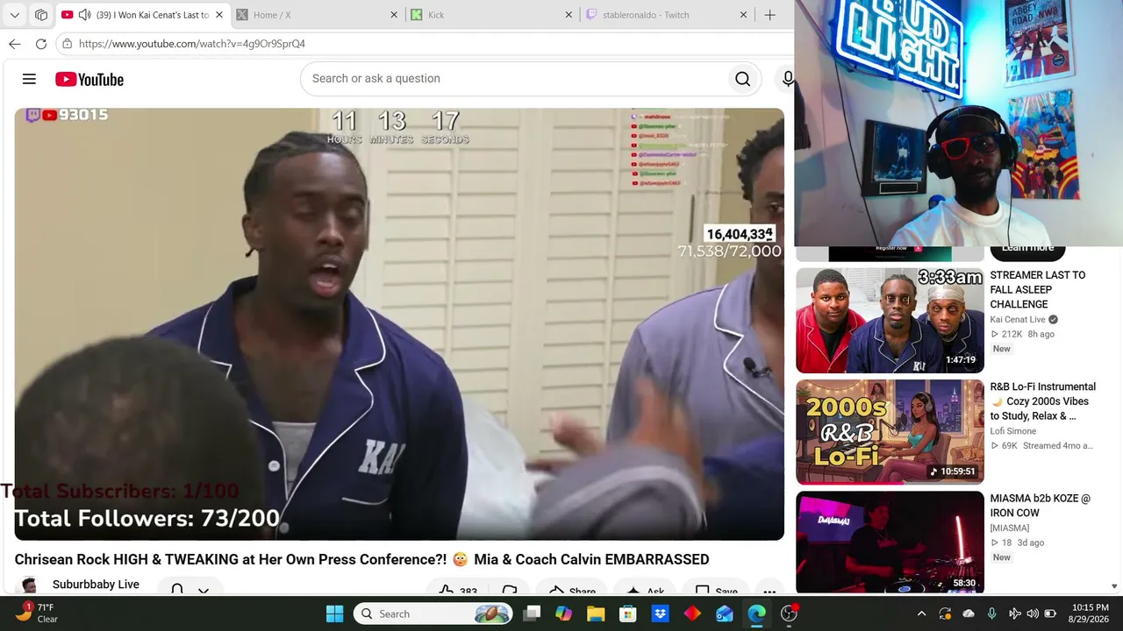The image size is (1123, 631).
Task: Switch to stableronaldo - Twitch tab
Action: coord(667,15)
